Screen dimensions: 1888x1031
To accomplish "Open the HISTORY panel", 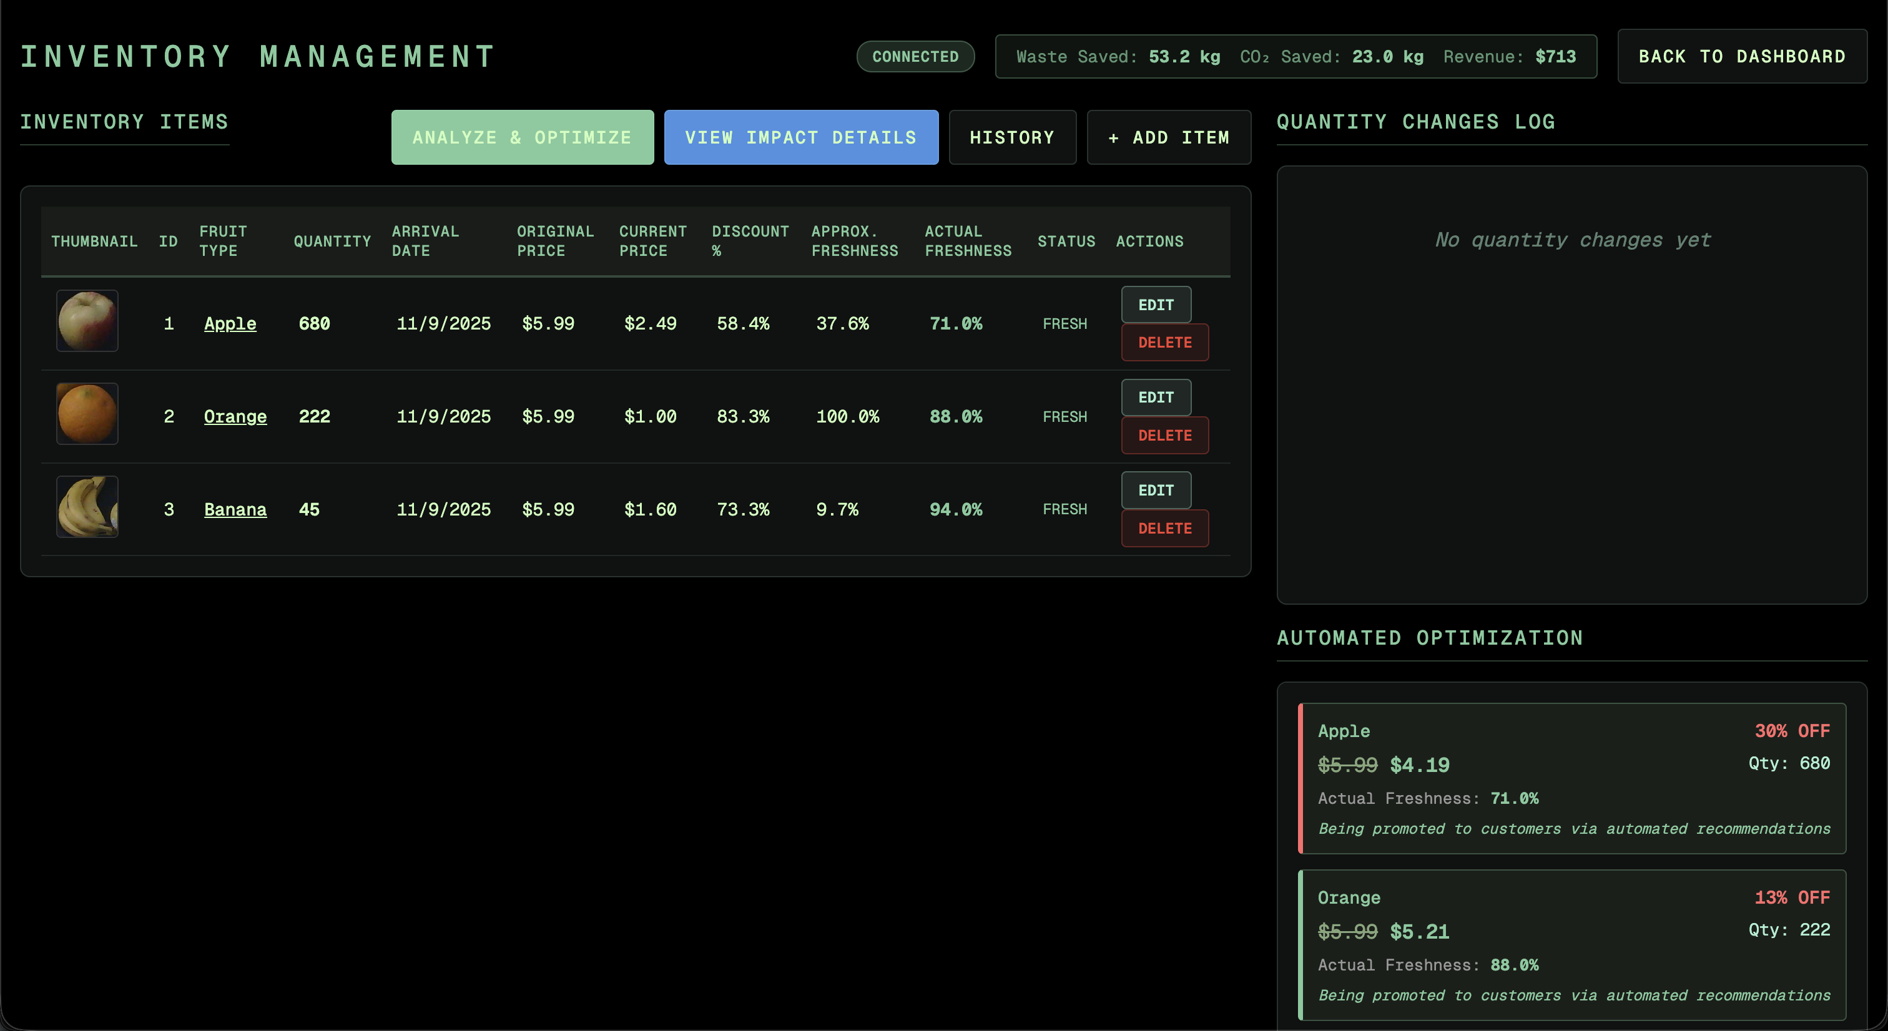I will [1012, 137].
